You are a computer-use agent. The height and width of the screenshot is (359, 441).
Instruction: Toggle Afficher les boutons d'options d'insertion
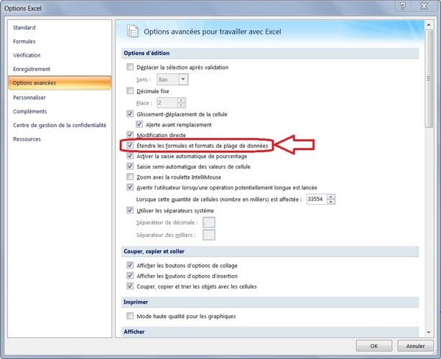click(130, 276)
